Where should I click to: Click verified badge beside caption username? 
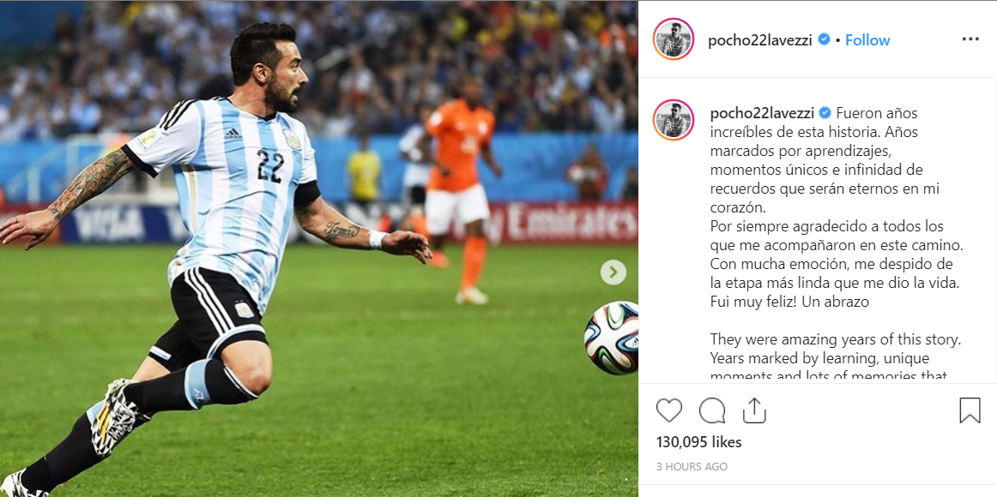click(x=825, y=113)
